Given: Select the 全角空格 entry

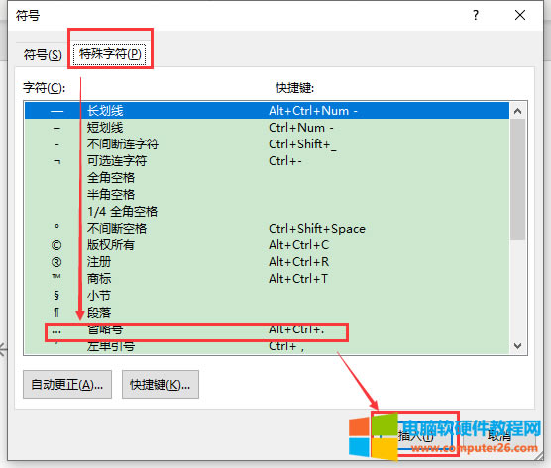Looking at the screenshot, I should pyautogui.click(x=267, y=178).
